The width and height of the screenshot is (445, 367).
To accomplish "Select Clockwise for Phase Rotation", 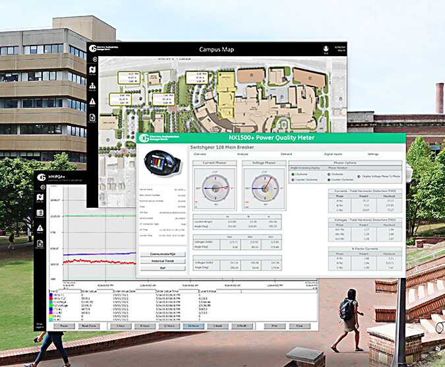I will coord(329,174).
